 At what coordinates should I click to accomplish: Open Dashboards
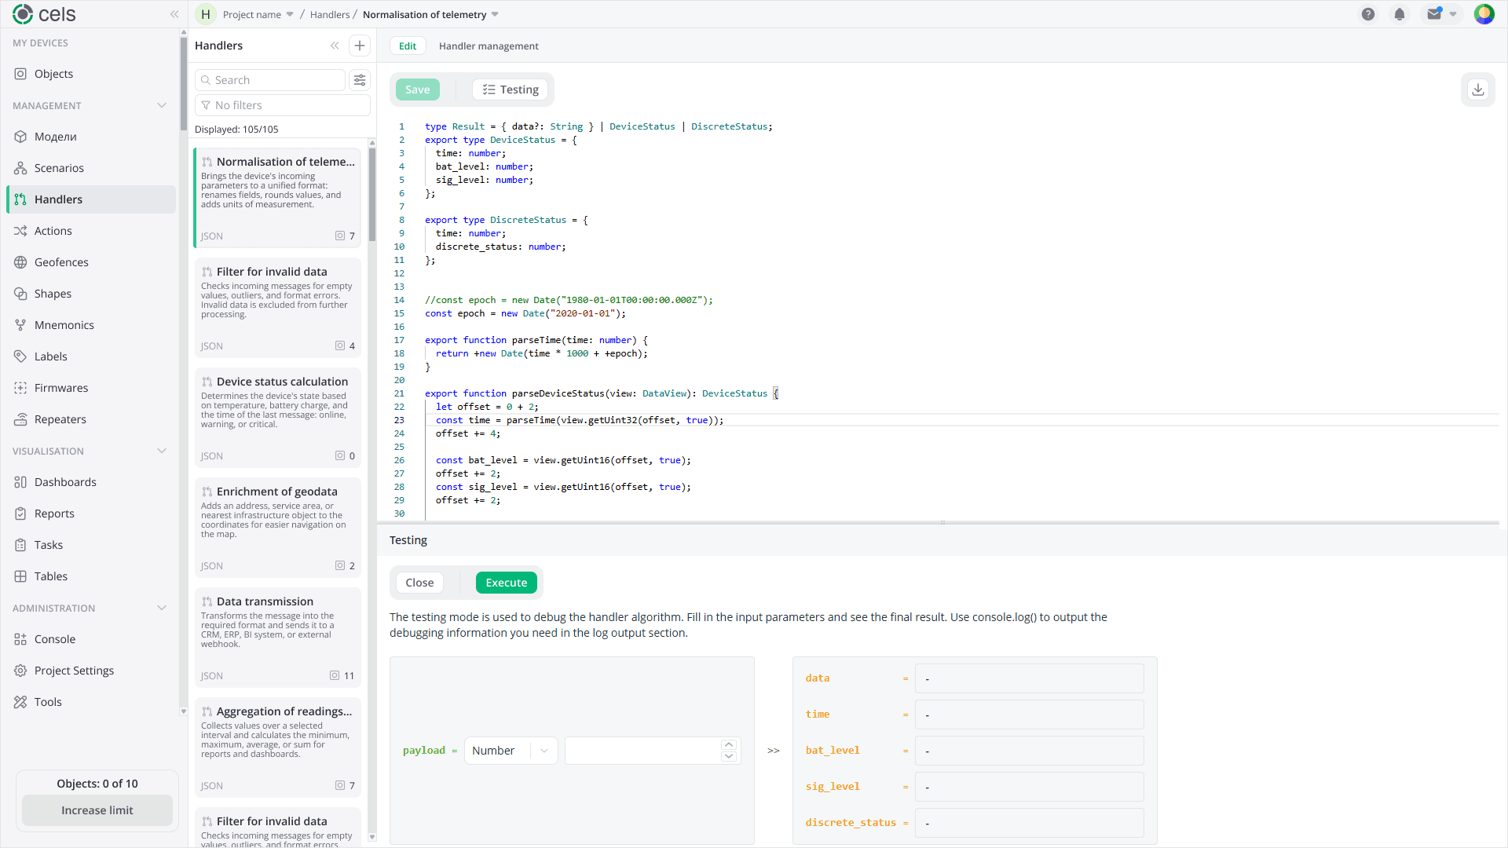click(x=91, y=482)
